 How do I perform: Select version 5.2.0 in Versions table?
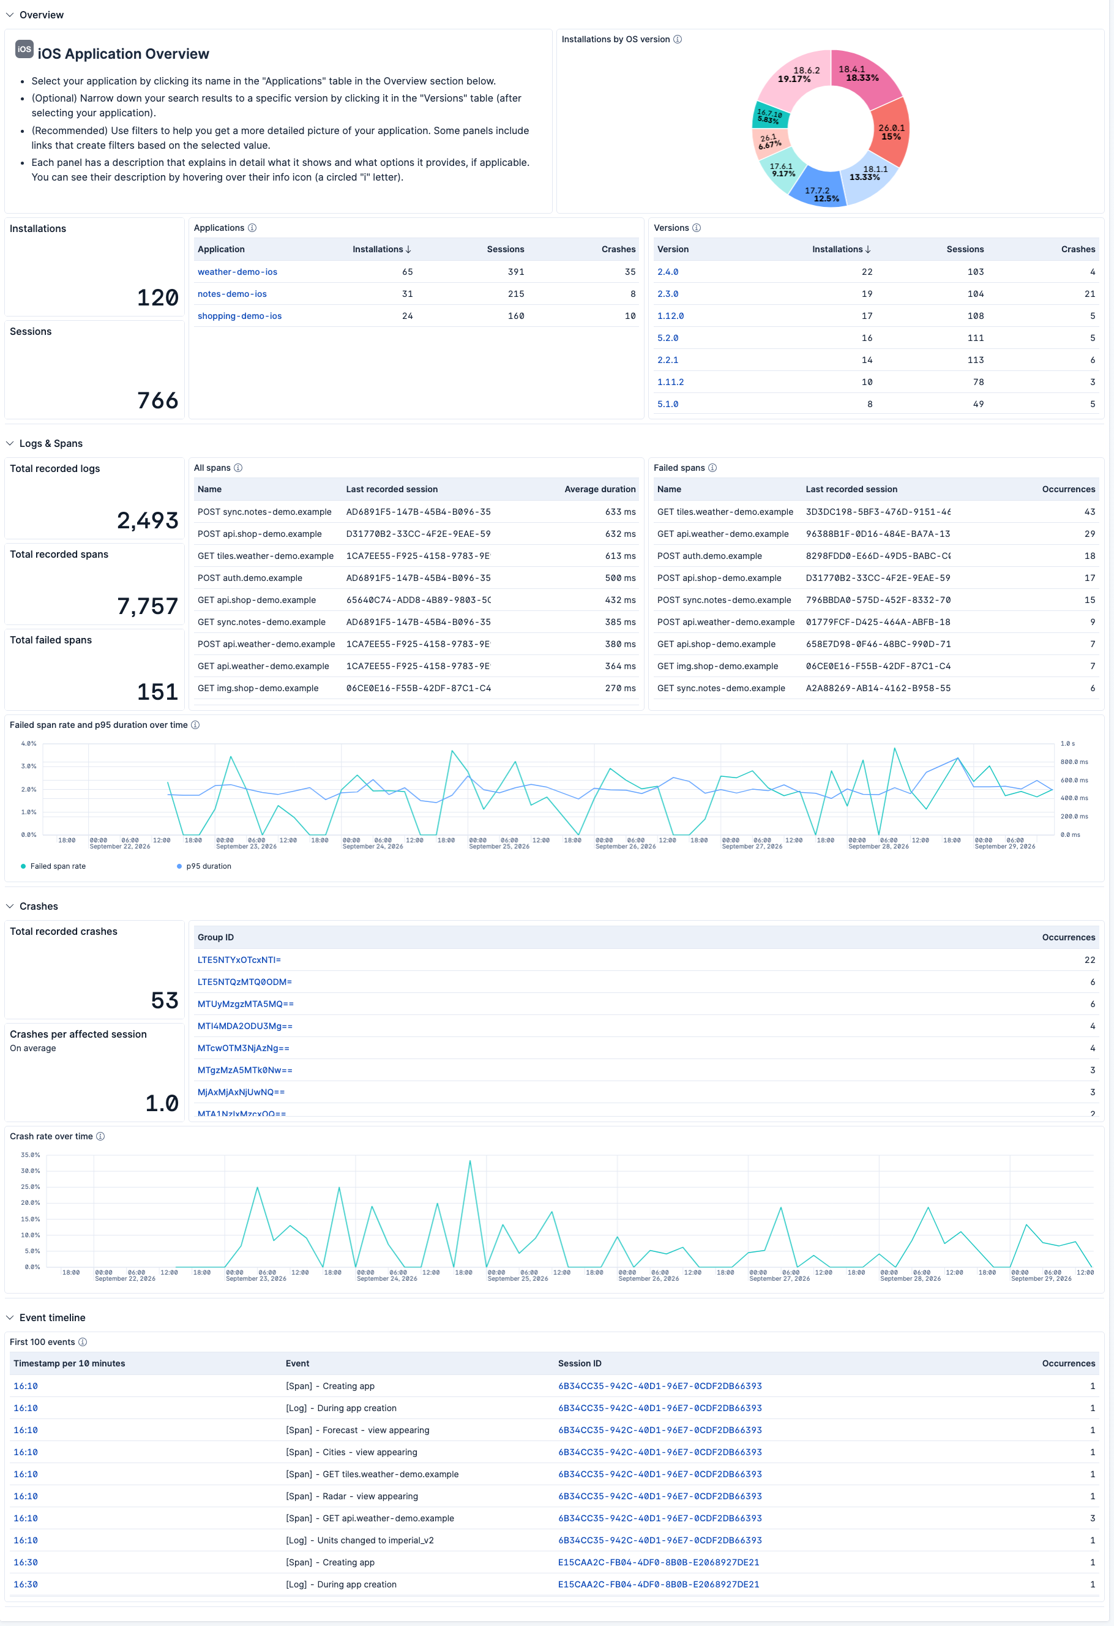[x=668, y=338]
